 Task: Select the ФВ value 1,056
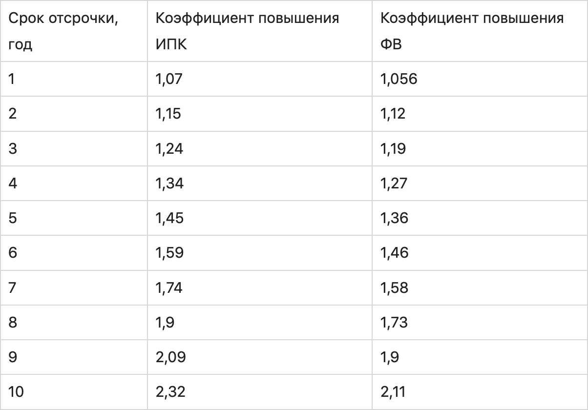399,79
